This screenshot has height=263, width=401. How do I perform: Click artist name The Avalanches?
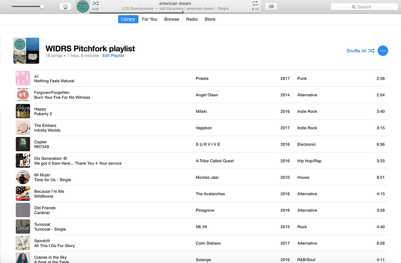(210, 194)
